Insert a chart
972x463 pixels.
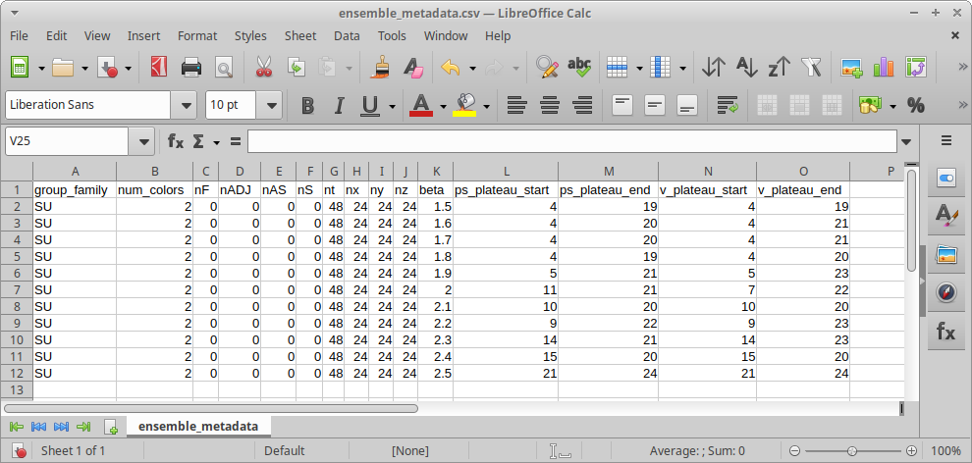point(884,67)
